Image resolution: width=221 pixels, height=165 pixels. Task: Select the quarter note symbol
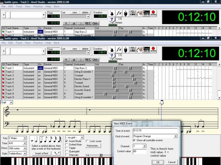coord(41,140)
